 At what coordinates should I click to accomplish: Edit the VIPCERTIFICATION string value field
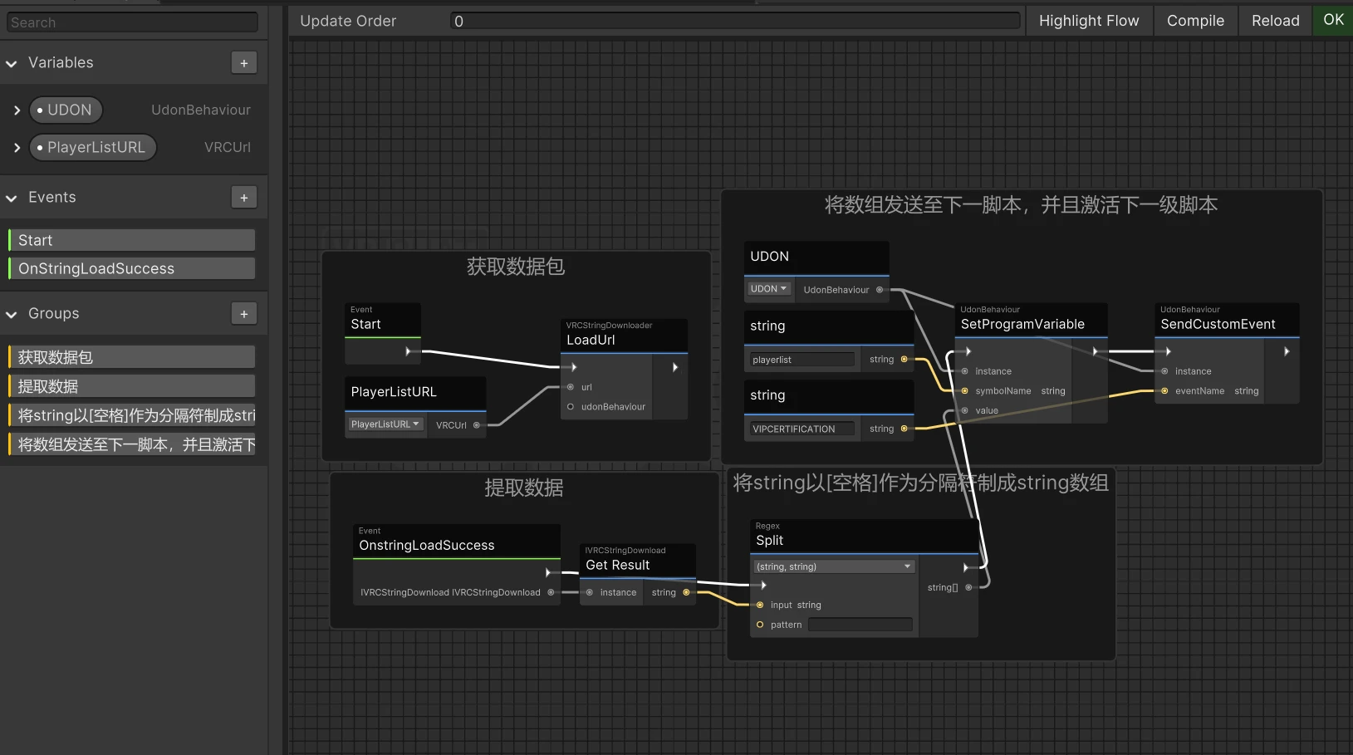[x=802, y=429]
